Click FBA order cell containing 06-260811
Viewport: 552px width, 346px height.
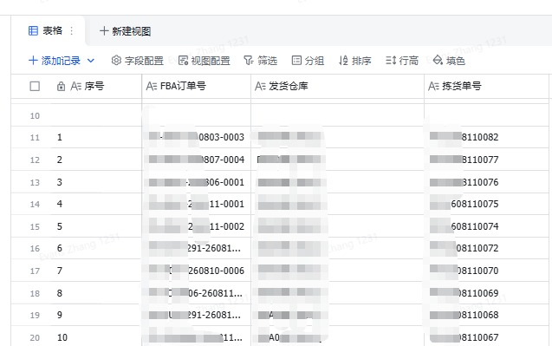(197, 293)
